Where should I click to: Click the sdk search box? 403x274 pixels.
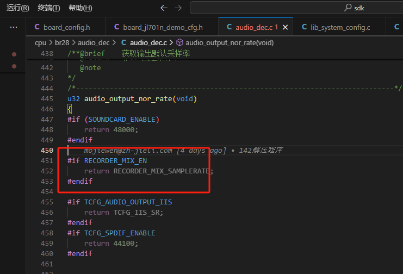coord(296,8)
